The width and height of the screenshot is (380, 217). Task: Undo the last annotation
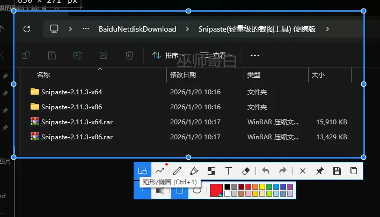click(x=266, y=171)
